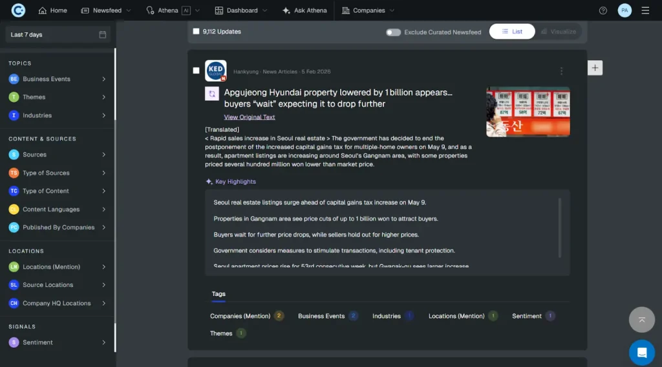The width and height of the screenshot is (662, 367).
Task: Open the article three-dot options menu
Action: coord(561,72)
